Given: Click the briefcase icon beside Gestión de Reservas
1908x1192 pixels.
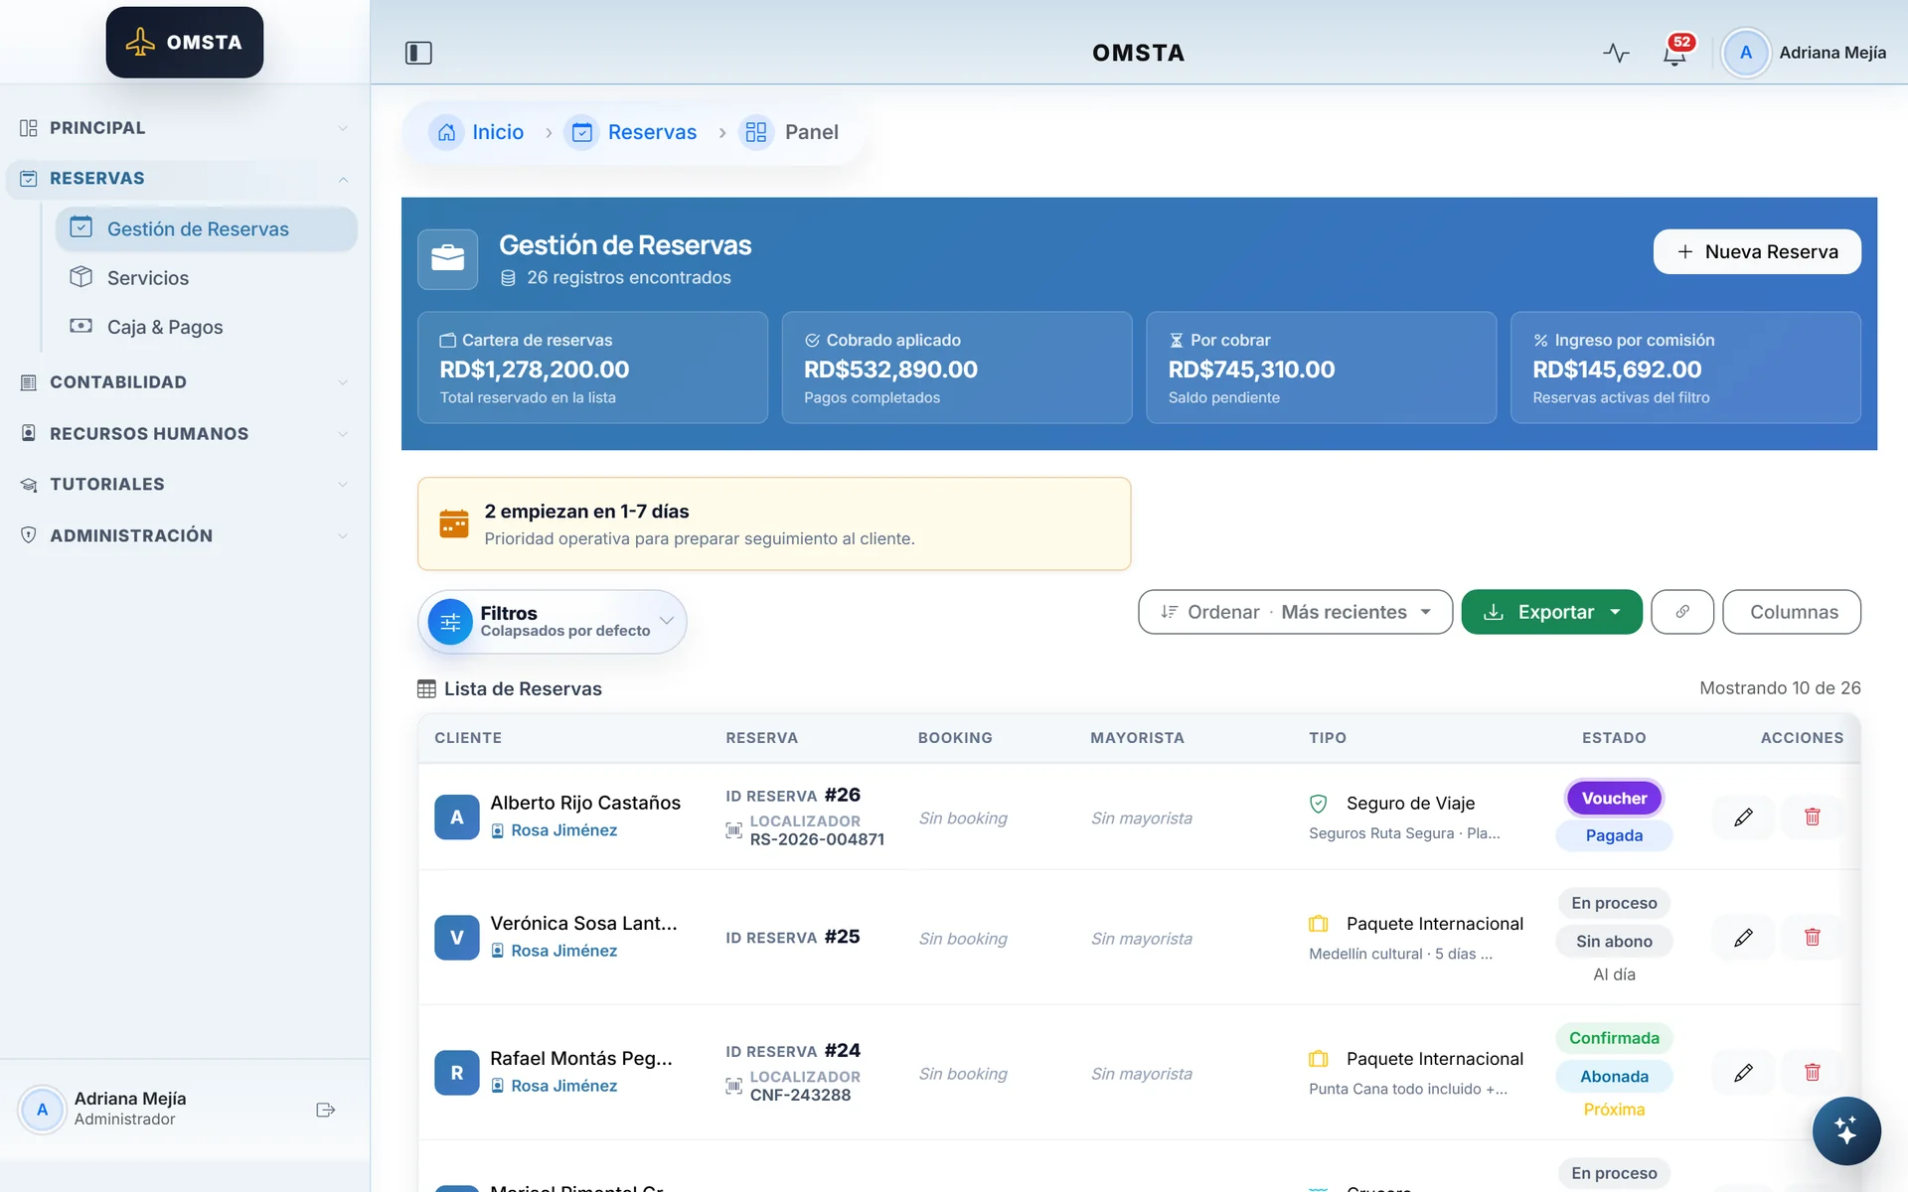Looking at the screenshot, I should coord(447,258).
